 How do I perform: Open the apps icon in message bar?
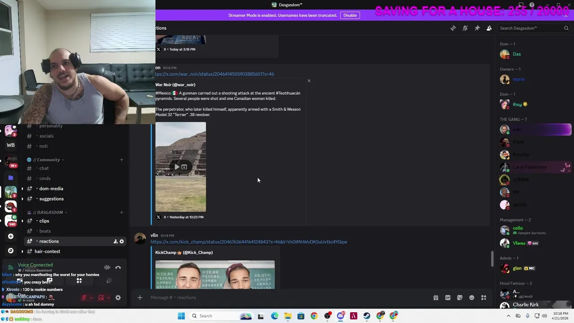[483, 297]
